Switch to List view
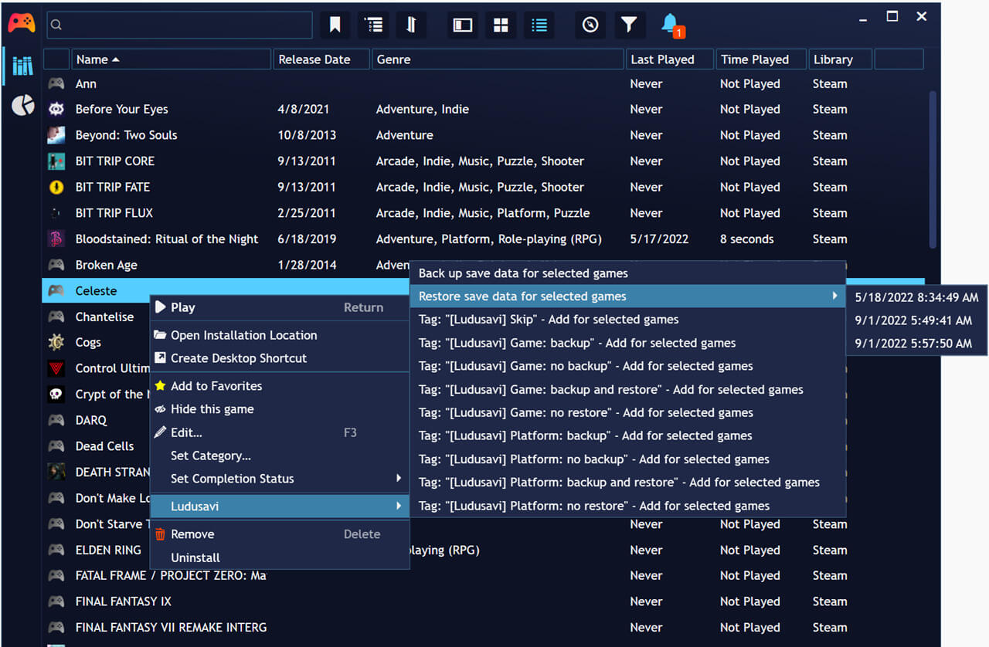The image size is (989, 647). [539, 25]
